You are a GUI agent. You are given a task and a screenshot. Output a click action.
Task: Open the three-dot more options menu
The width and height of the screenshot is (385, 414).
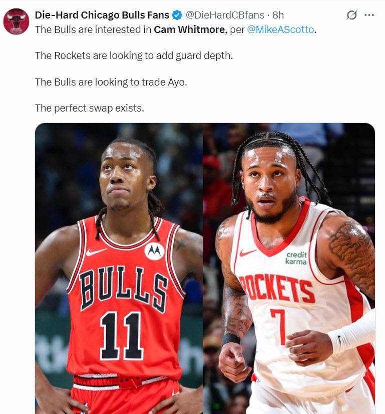[x=369, y=15]
